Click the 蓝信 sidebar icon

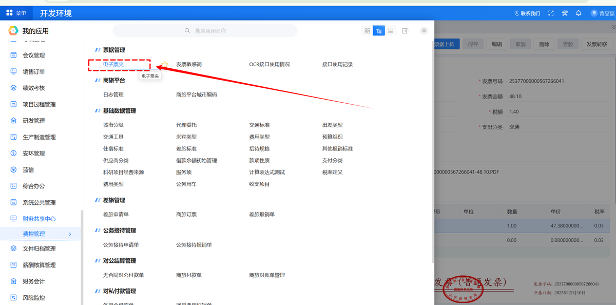pyautogui.click(x=13, y=170)
